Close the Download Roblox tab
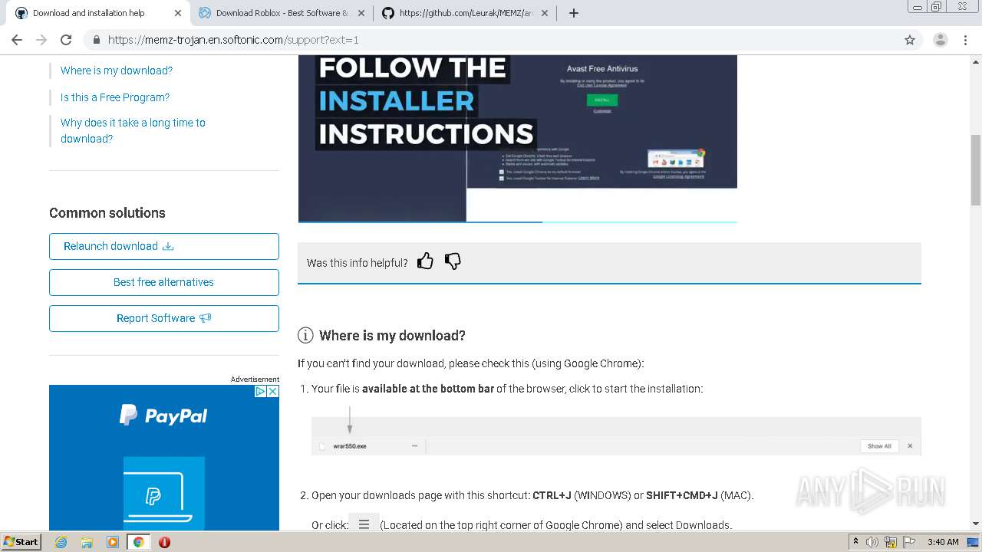The image size is (982, 552). (x=361, y=13)
